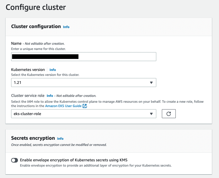Open Info link next to Cluster configuration
219x178 pixels.
pos(66,27)
